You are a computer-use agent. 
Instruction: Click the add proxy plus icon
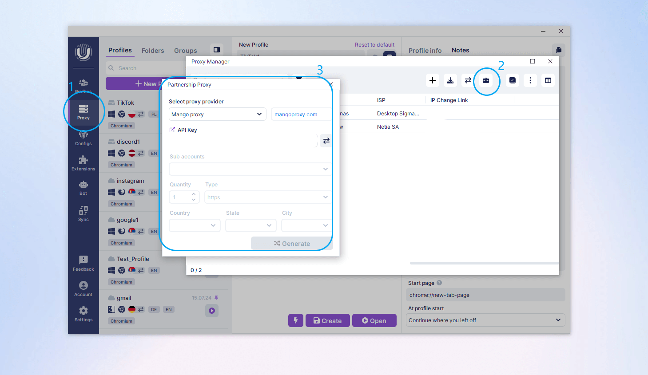pos(433,80)
